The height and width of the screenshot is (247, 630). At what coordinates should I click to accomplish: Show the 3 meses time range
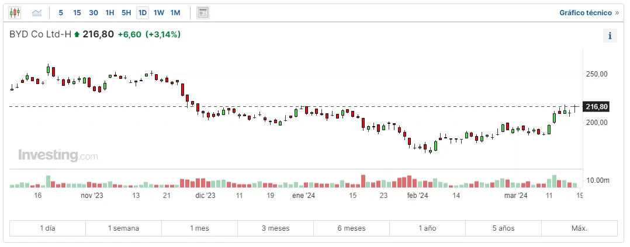(x=276, y=228)
